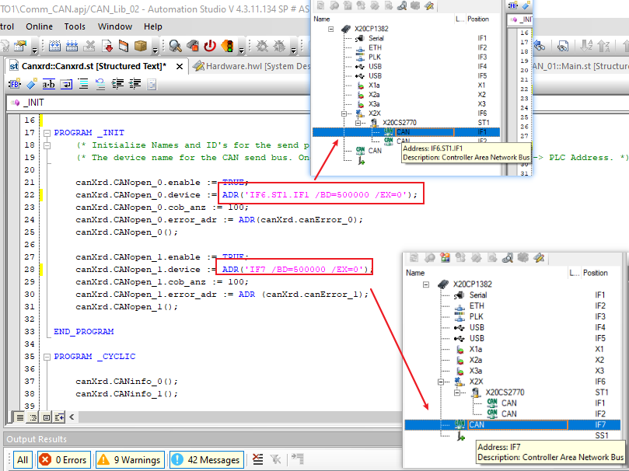Collapse X20CS2770 node in lower hardware tree
Image resolution: width=629 pixels, height=471 pixels.
click(x=457, y=392)
